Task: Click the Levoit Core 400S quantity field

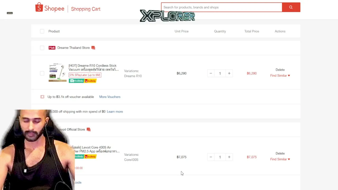Action: point(220,157)
